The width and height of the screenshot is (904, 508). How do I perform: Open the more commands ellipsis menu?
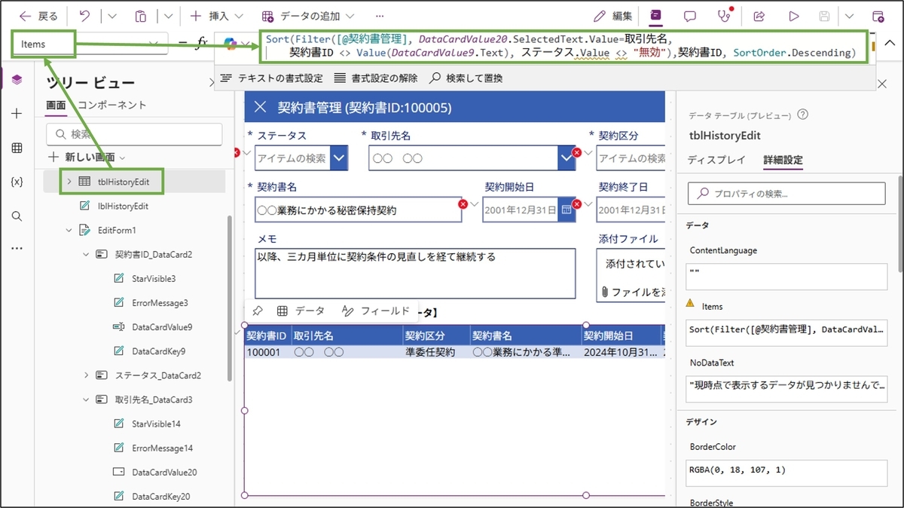379,16
